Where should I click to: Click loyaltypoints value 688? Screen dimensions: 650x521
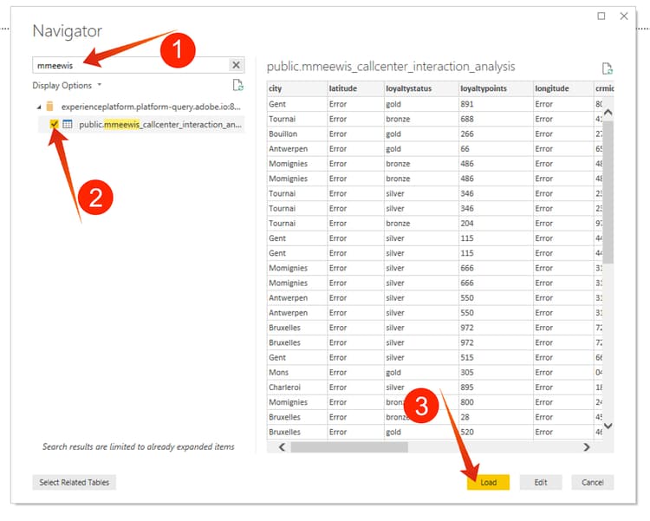pos(496,119)
